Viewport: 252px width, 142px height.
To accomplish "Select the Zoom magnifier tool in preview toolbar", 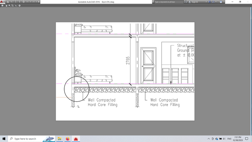I will click(9, 5).
